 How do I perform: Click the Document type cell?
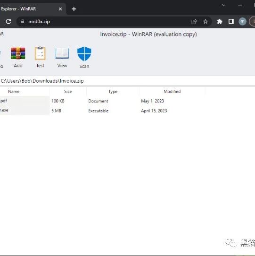point(98,101)
